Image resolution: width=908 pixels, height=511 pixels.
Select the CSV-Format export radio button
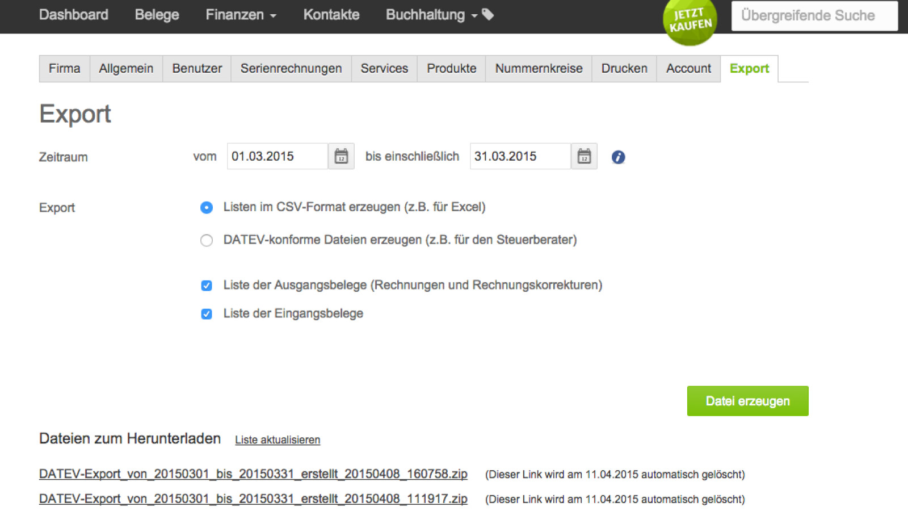[207, 208]
